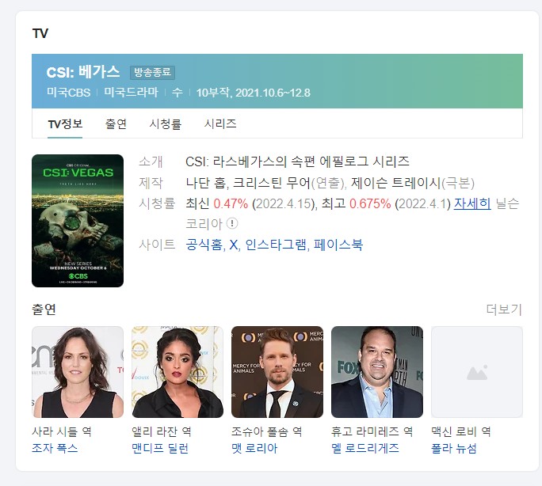Open the 인스타그램 link
Screen dimensions: 542x486
coord(276,245)
